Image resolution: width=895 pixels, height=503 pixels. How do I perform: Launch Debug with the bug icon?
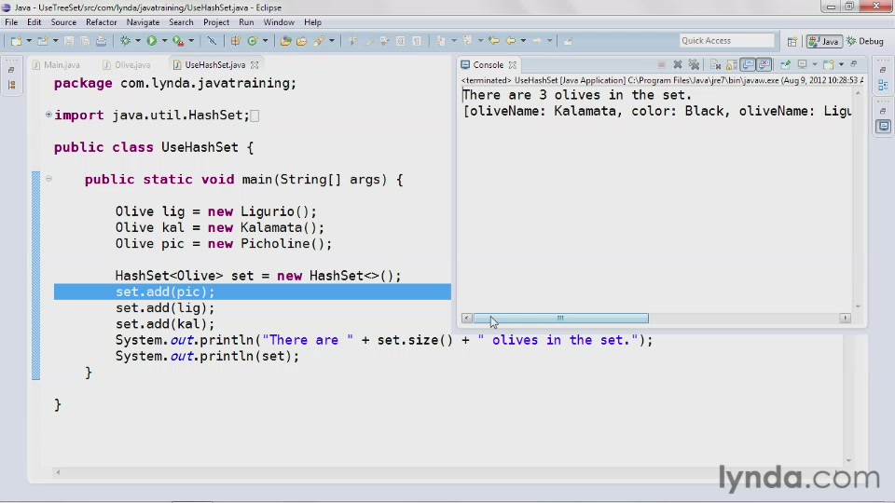[x=126, y=41]
